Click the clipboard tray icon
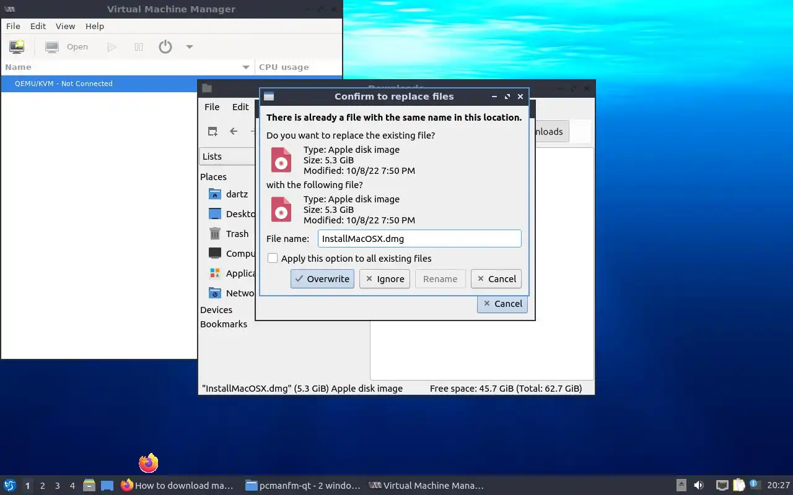 tap(739, 486)
